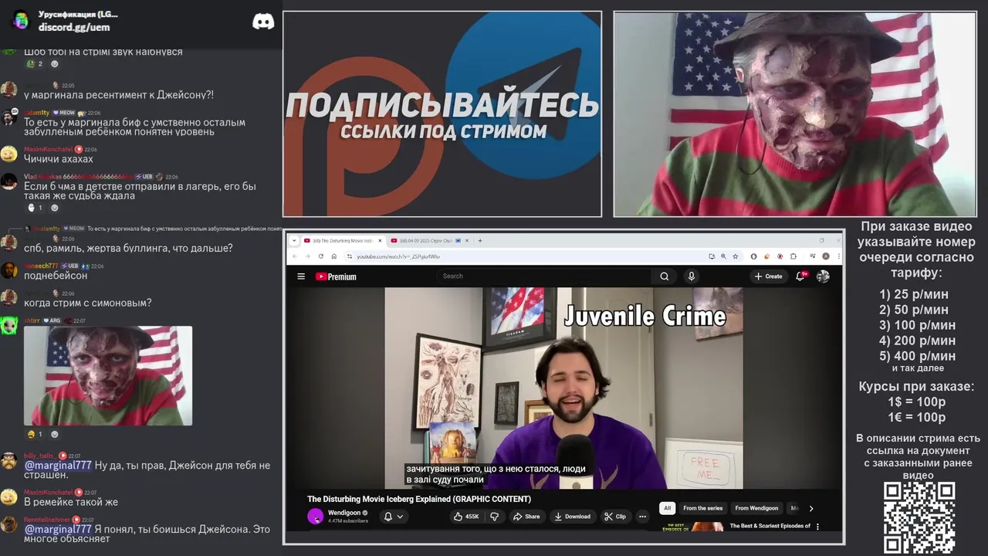Close the Disturbing Movie Iceberg tab
Screen dimensions: 988x556
[380, 240]
